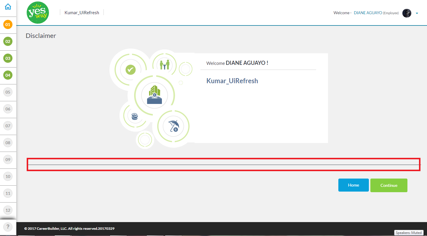Click the user profile avatar picture
Image resolution: width=427 pixels, height=236 pixels.
click(407, 13)
